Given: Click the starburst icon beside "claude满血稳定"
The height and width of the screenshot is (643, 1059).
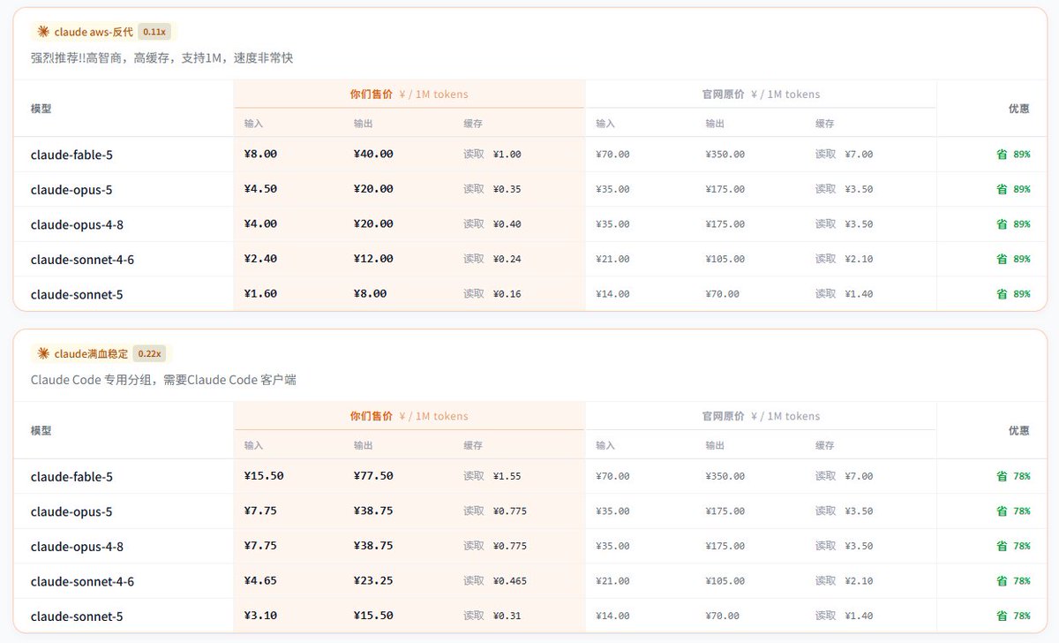Looking at the screenshot, I should tap(43, 353).
